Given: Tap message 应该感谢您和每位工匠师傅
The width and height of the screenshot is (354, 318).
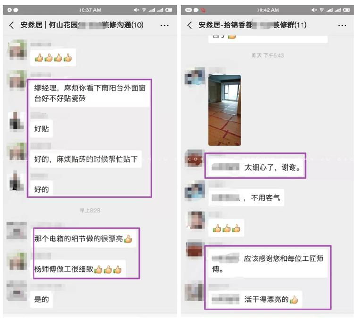Looking at the screenshot, I should [268, 264].
